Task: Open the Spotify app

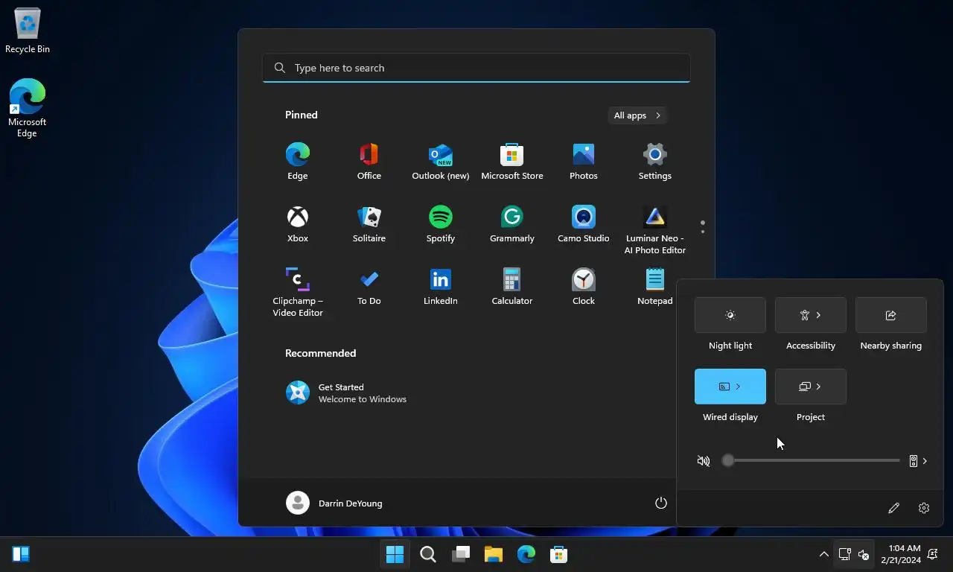Action: coord(440,223)
